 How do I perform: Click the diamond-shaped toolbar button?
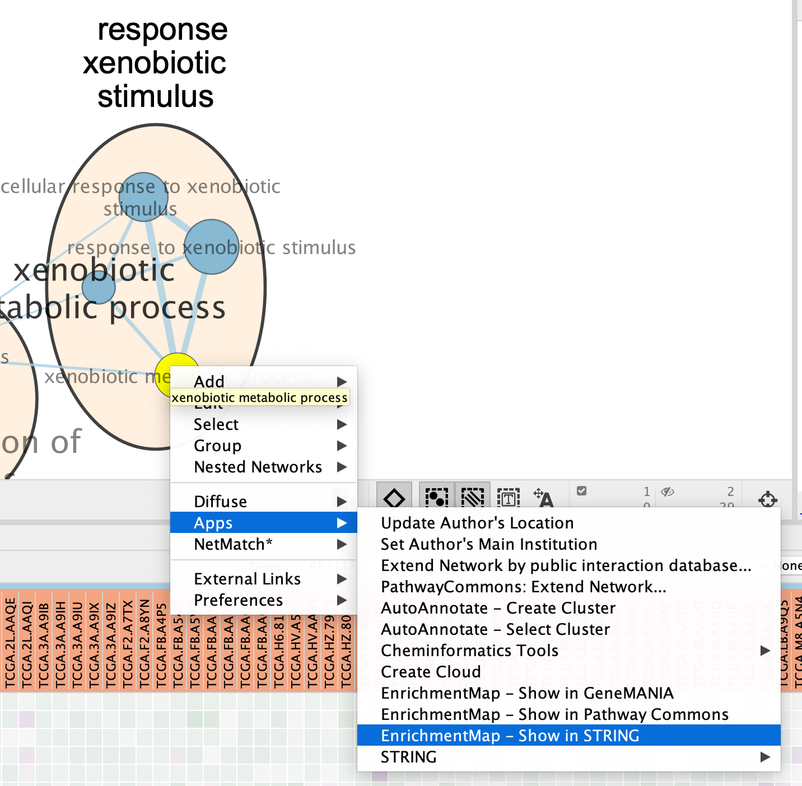point(394,497)
